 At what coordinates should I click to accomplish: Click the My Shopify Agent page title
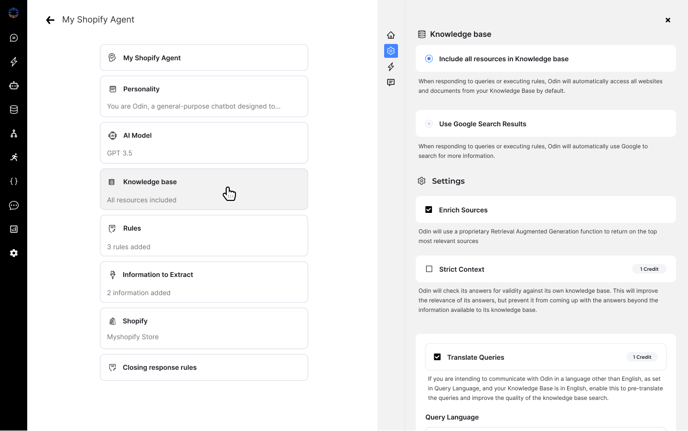coord(98,20)
